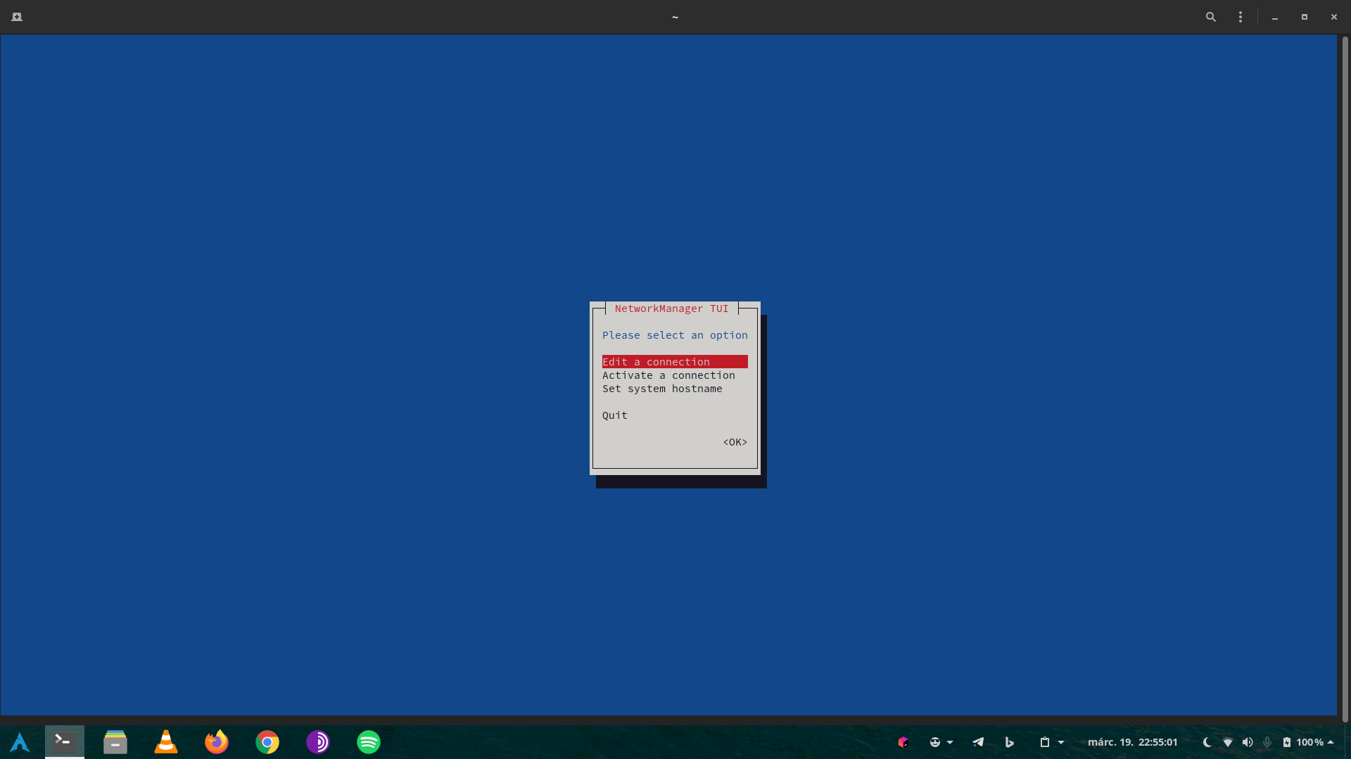The height and width of the screenshot is (759, 1351).
Task: Click the volume speaker icon
Action: click(1248, 742)
